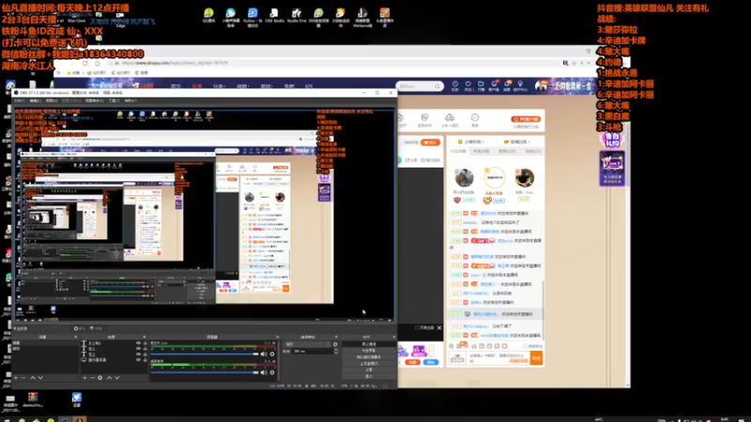Open the first OBS menu bar item
The image size is (751, 422).
[x=19, y=101]
